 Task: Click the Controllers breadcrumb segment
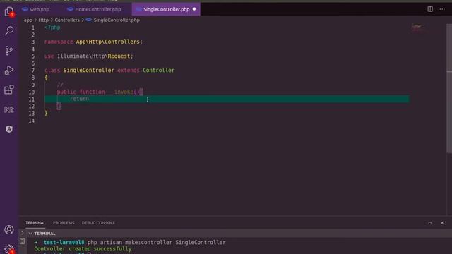click(67, 20)
